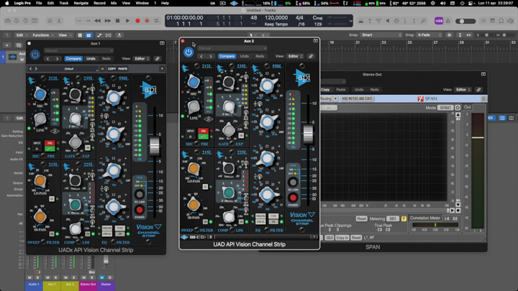Open Quick Help question mark button

pos(25,21)
